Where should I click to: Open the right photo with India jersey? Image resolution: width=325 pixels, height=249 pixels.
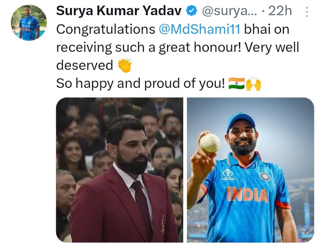pos(250,170)
